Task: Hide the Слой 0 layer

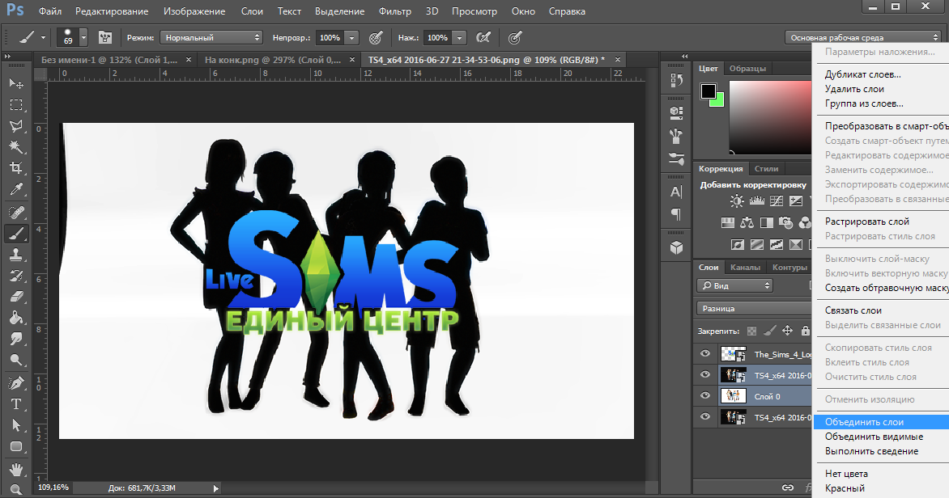Action: pos(705,396)
